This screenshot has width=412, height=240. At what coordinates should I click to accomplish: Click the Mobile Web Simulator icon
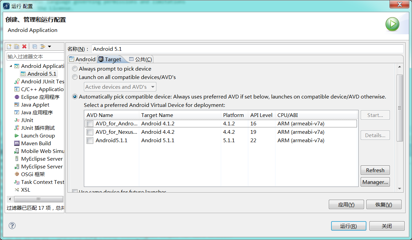click(x=17, y=151)
